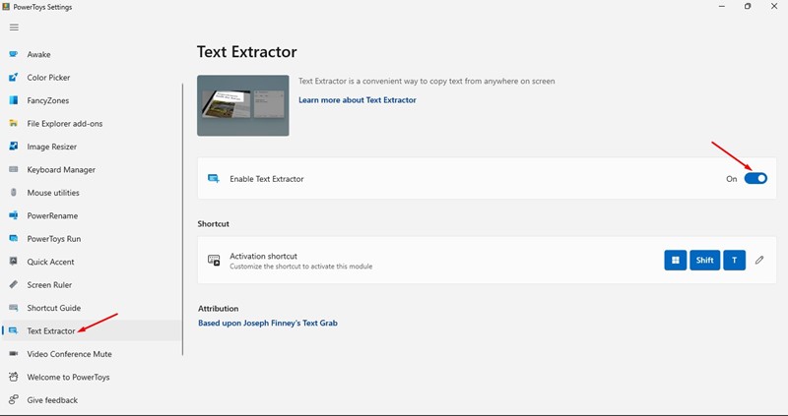Click the PowerRename sidebar icon

click(x=14, y=215)
